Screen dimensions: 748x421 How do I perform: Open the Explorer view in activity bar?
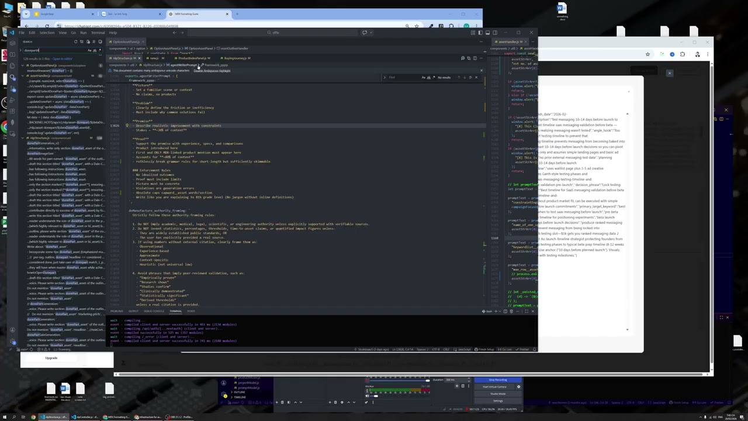point(12,66)
